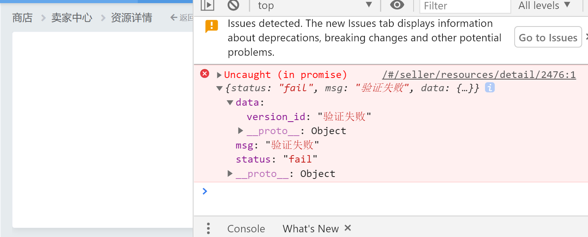The height and width of the screenshot is (237, 588).
Task: Switch to the Console drawer tab
Action: 246,228
